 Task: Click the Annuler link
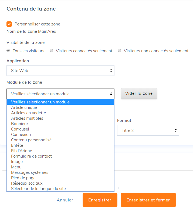65,200
